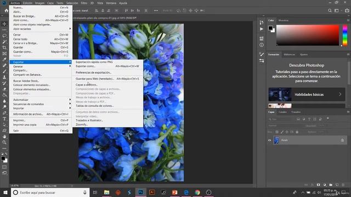
Task: Click Imprimir... in Archivo menu
Action: pyautogui.click(x=41, y=120)
